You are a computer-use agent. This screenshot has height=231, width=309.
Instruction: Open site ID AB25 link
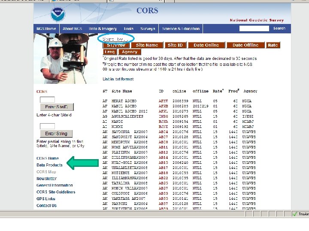point(163,183)
